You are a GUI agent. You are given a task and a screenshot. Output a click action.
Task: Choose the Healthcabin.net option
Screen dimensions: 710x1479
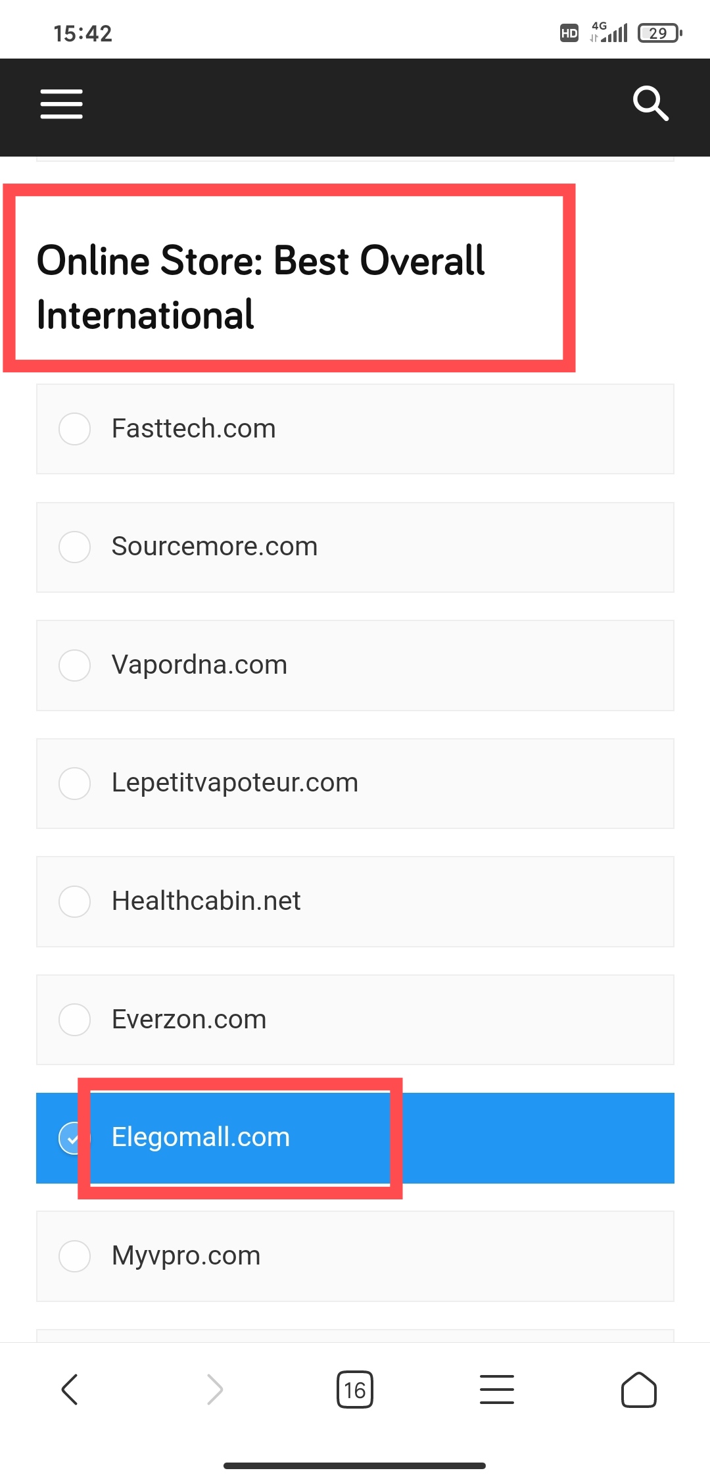pyautogui.click(x=355, y=901)
